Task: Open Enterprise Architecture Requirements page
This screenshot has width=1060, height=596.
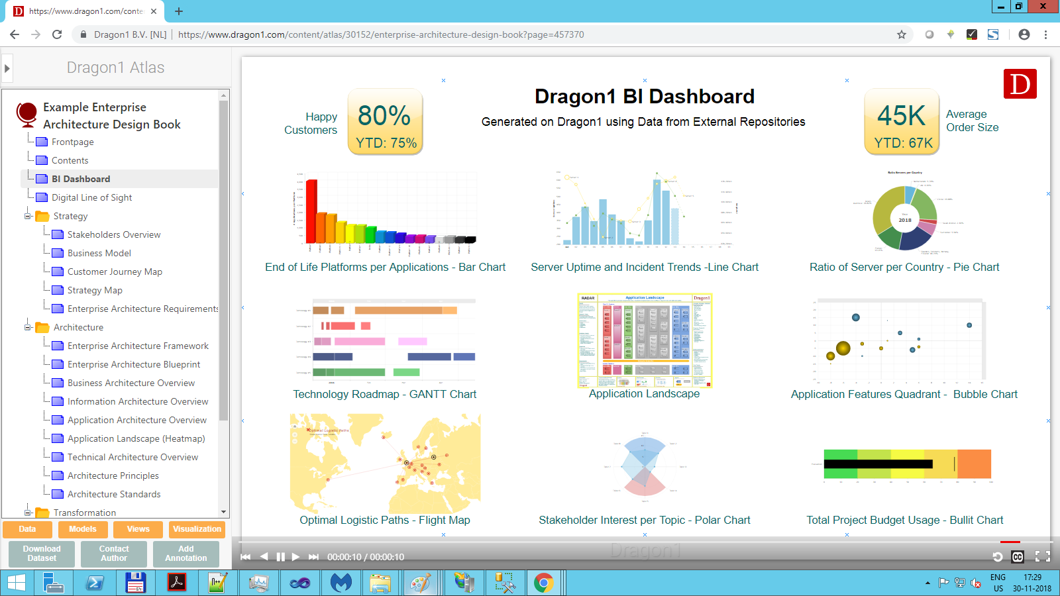Action: click(142, 309)
